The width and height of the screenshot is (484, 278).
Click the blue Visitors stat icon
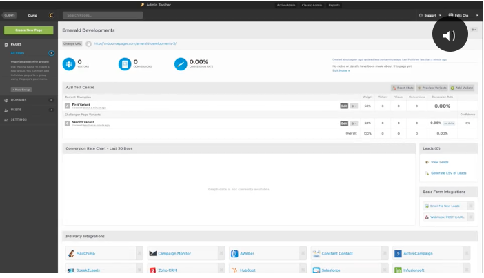click(x=69, y=64)
